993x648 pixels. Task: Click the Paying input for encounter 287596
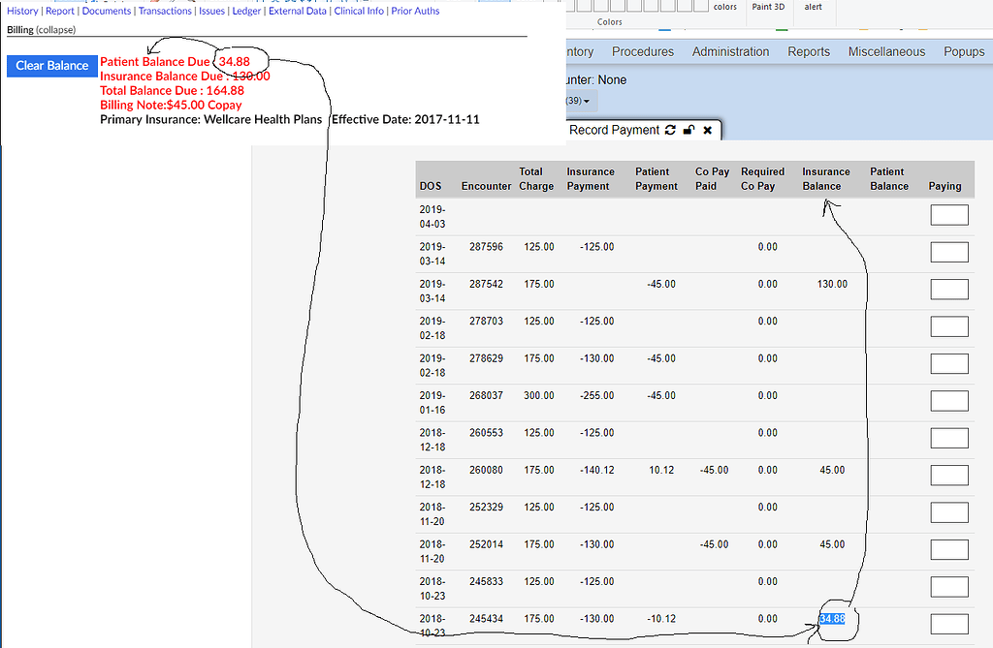[948, 252]
